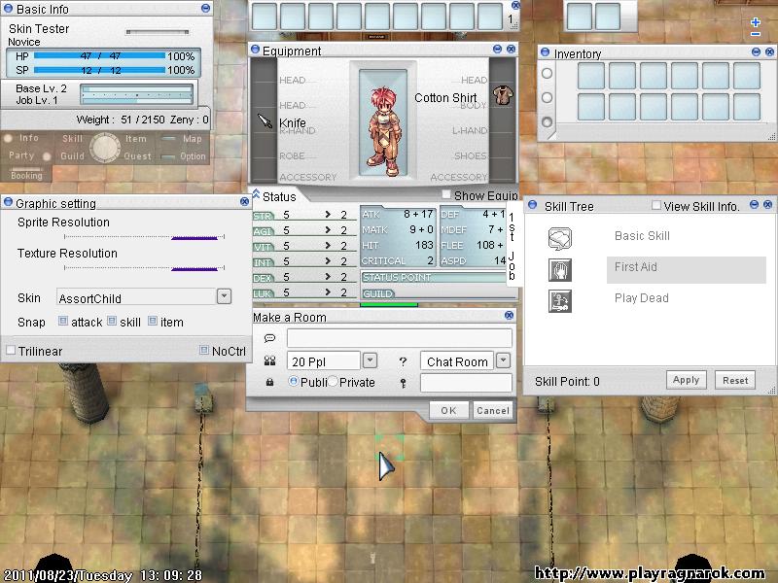
Task: Toggle Snap skill checkbox
Action: coord(112,321)
